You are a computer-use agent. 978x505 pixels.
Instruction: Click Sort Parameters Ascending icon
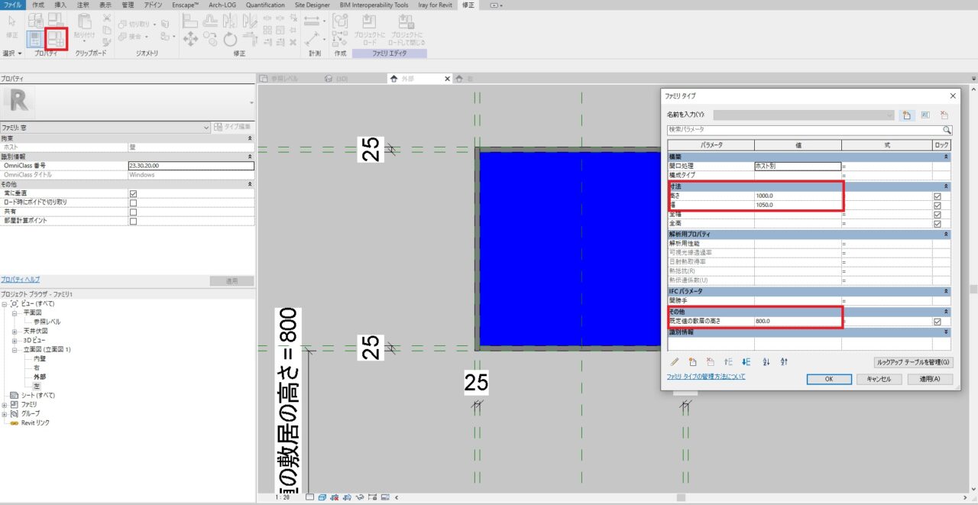point(766,361)
